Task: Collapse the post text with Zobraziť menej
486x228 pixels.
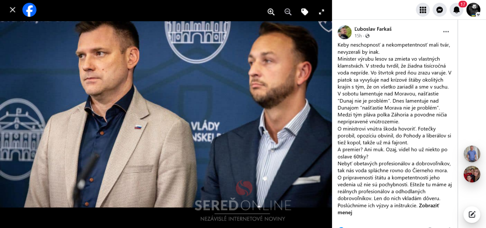Action: (388, 209)
